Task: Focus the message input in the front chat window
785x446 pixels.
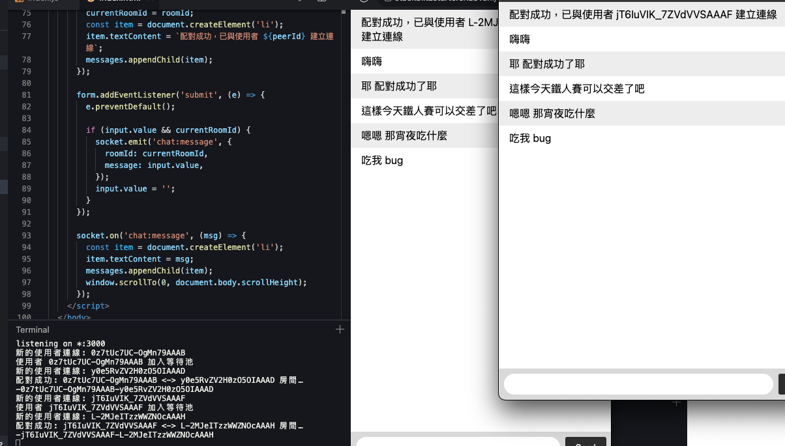Action: (638, 384)
